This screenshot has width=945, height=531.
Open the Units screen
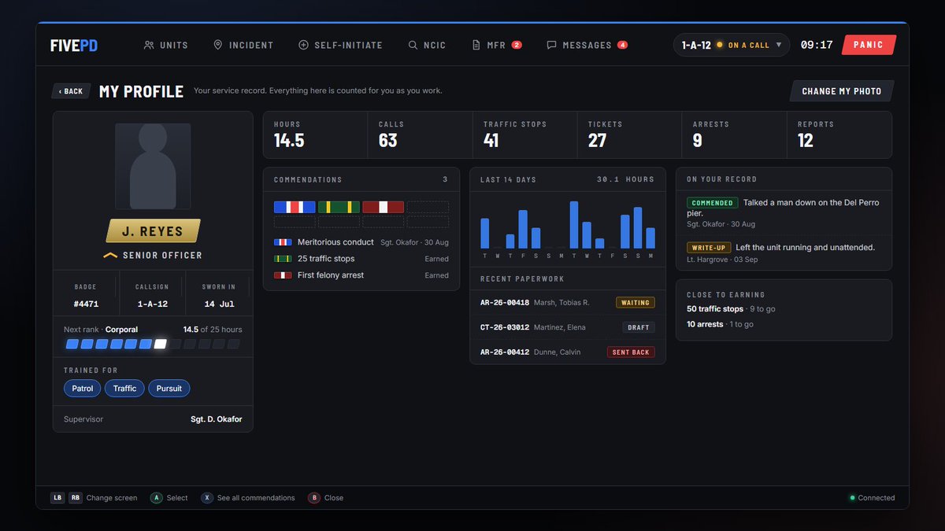pyautogui.click(x=166, y=45)
